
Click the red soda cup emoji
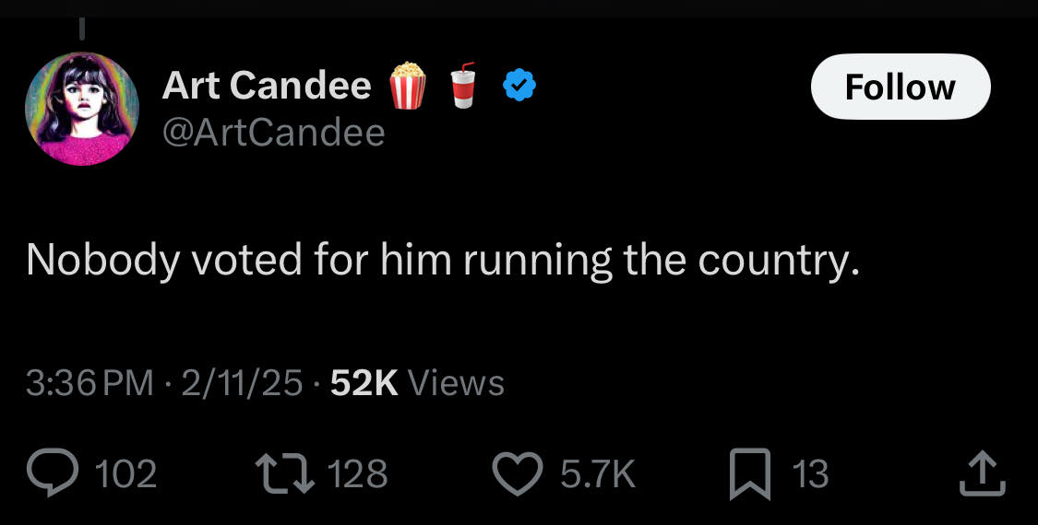[x=464, y=86]
